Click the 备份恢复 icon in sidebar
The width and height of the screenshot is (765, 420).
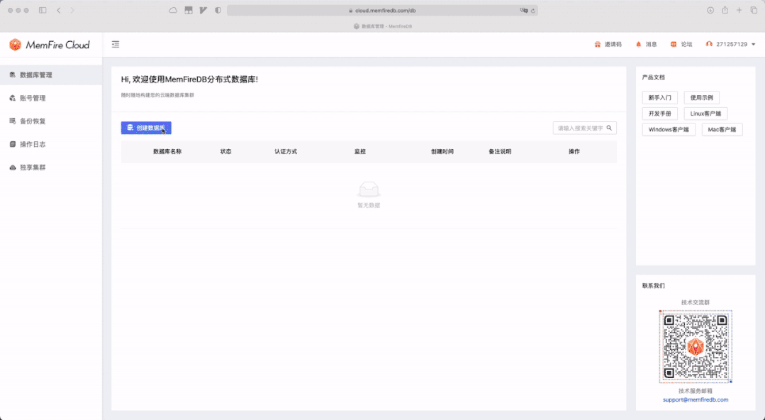pos(13,121)
